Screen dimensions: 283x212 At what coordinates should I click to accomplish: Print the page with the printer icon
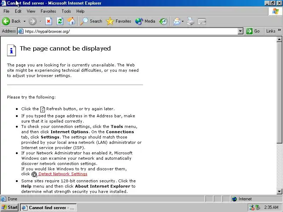point(191,21)
